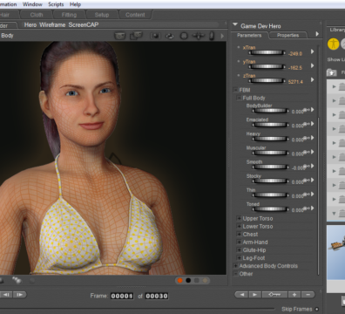Expand the Chest group

click(x=239, y=234)
